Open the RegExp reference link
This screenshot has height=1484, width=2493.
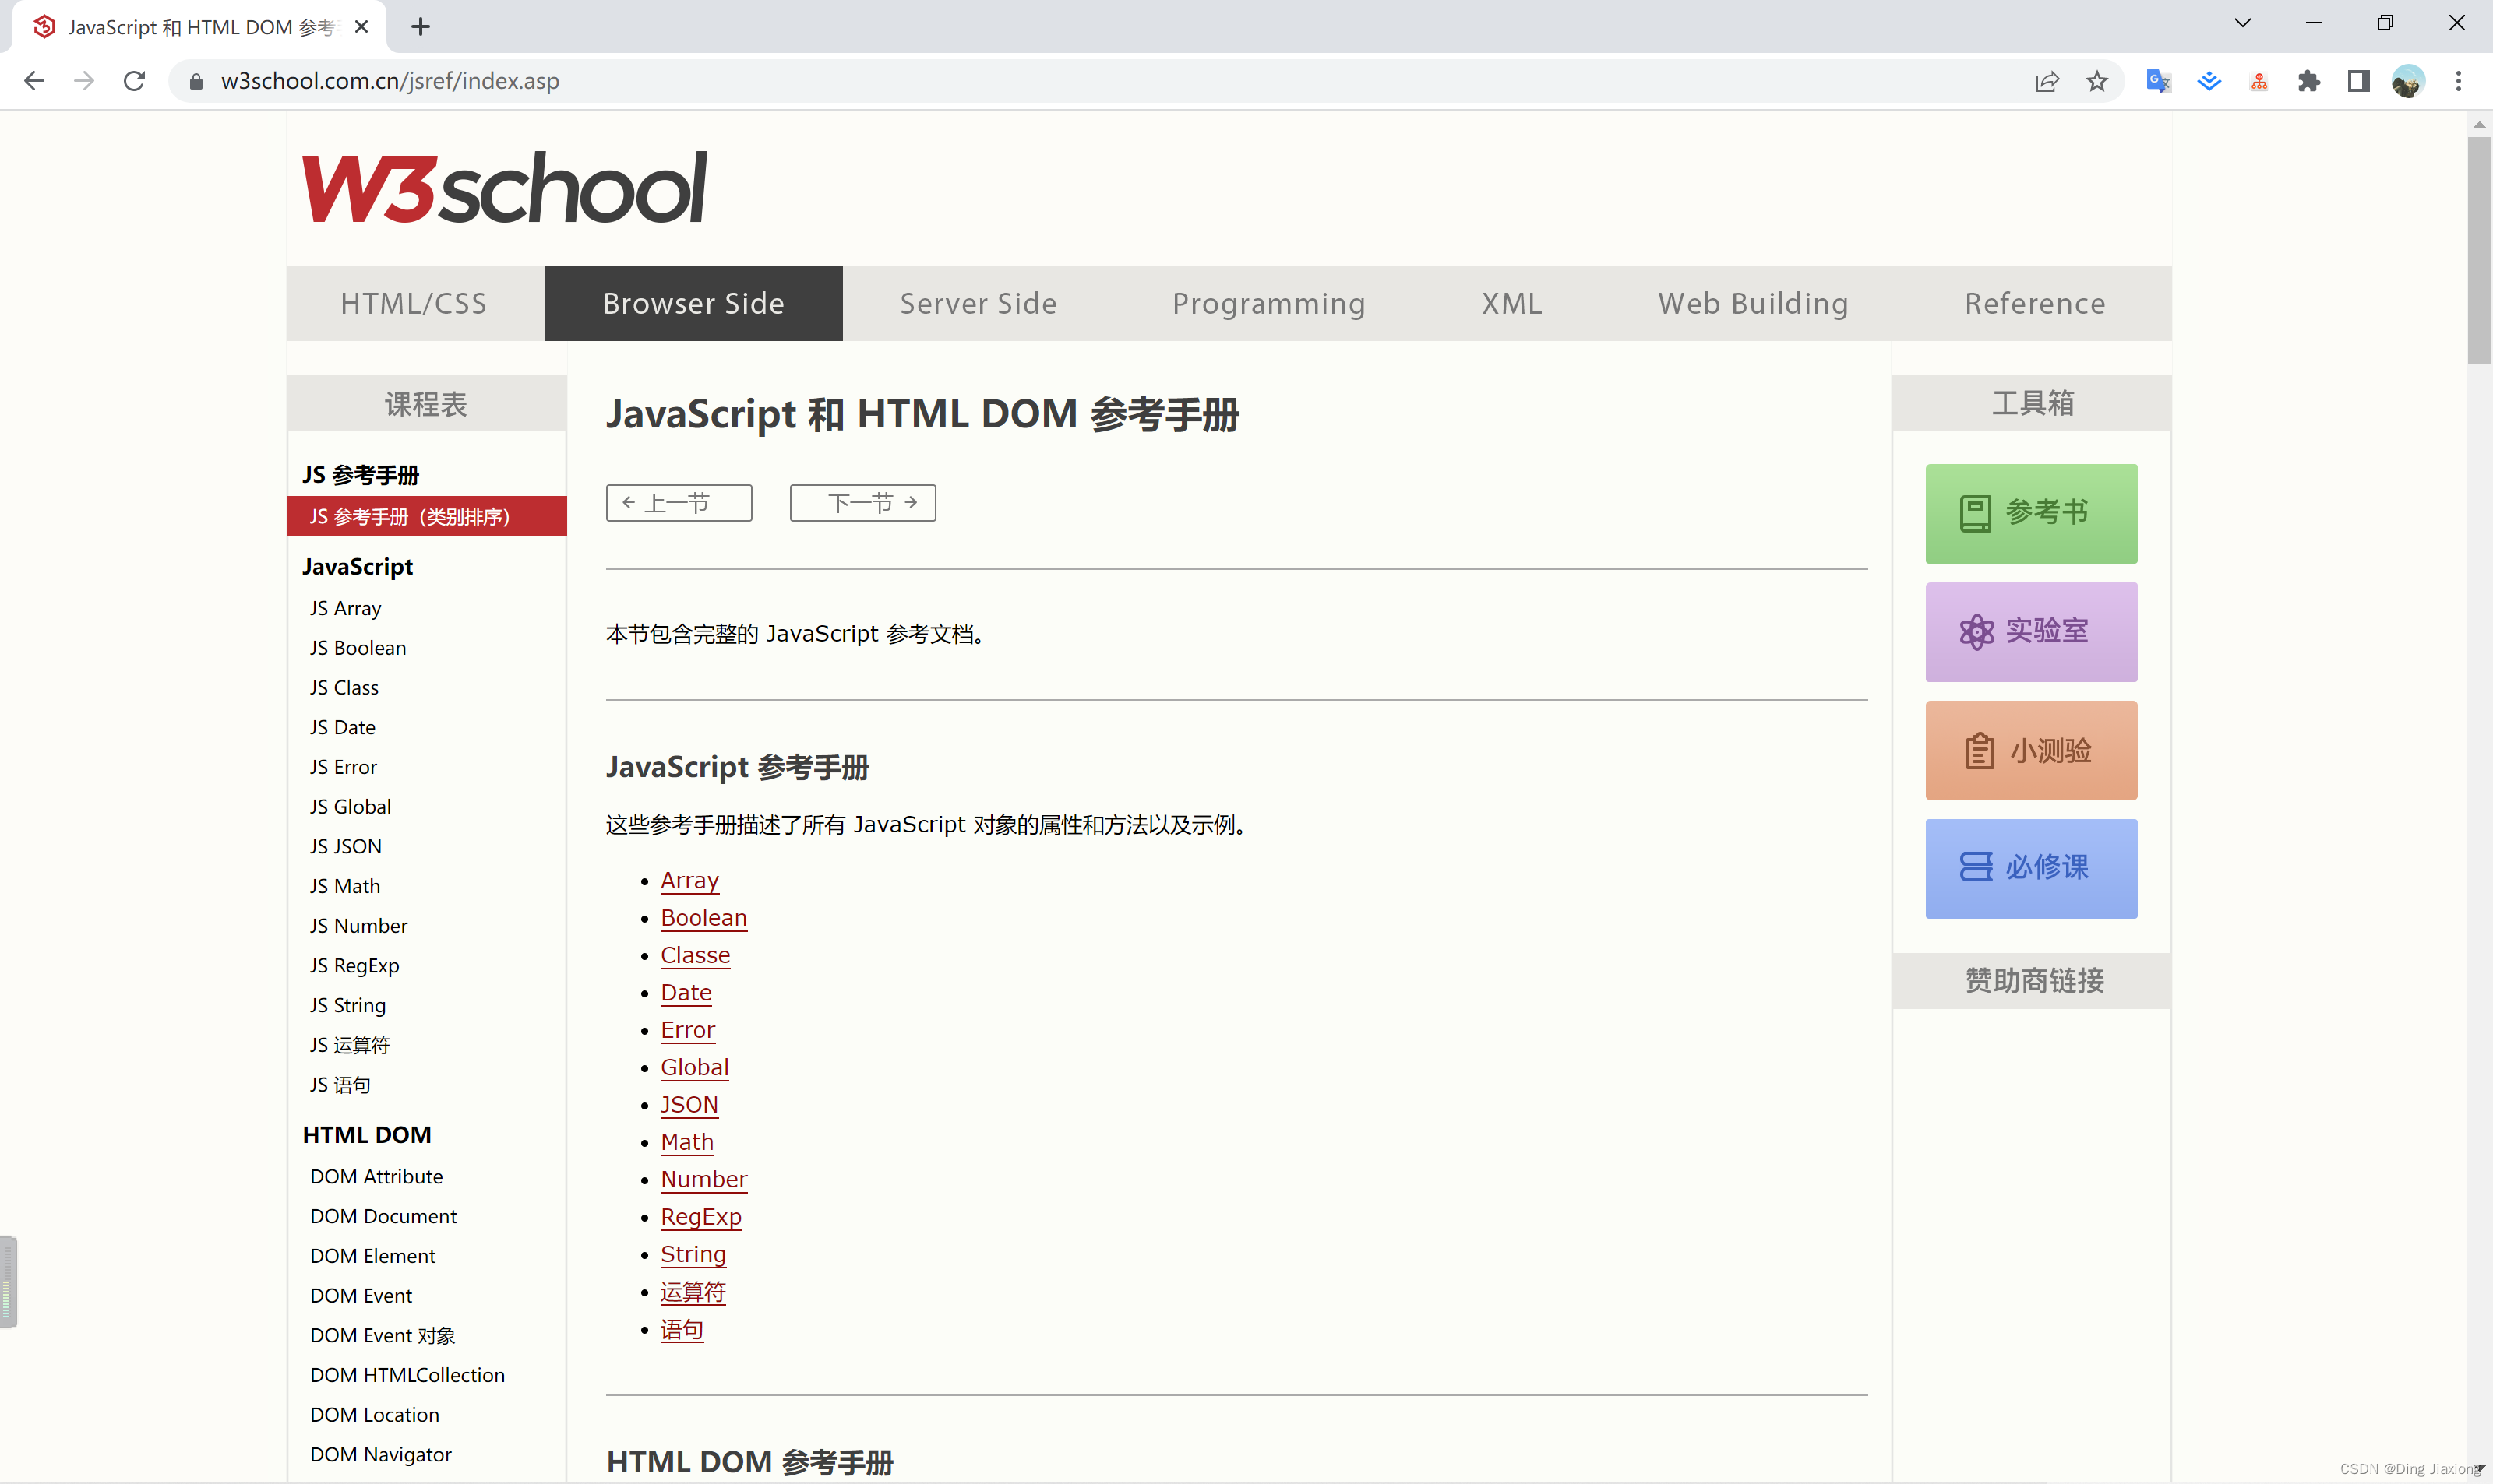tap(700, 1217)
